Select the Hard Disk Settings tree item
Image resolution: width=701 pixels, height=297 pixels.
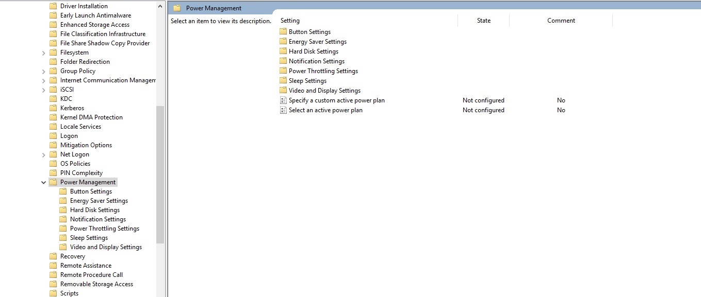pyautogui.click(x=94, y=210)
